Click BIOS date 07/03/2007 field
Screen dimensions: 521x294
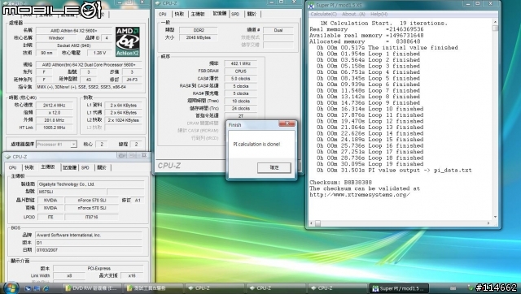(89, 250)
